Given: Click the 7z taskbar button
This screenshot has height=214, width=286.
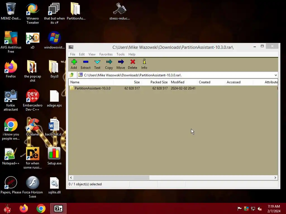Looking at the screenshot, I should (x=58, y=208).
